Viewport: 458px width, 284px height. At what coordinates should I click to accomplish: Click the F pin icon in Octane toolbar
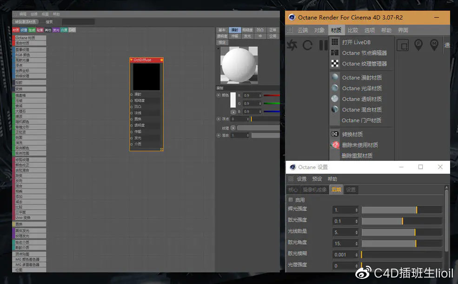pyautogui.click(x=418, y=45)
